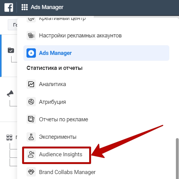
Task: Click the partially hidden Го button behind menu
Action: (x=12, y=25)
